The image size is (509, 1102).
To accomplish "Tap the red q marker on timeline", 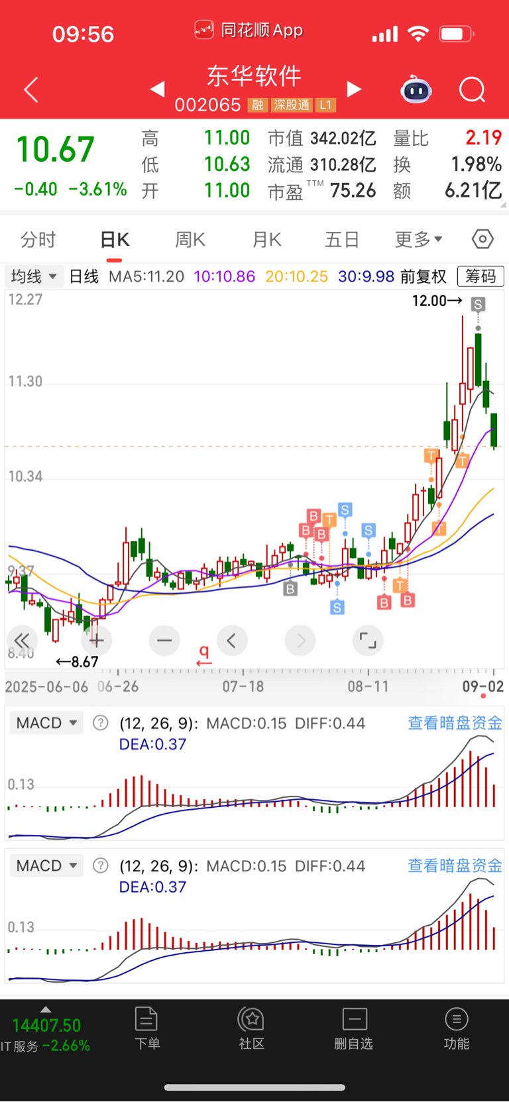I will 204,655.
